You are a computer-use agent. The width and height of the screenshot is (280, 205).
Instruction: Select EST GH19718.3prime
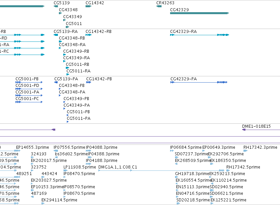click(192, 174)
